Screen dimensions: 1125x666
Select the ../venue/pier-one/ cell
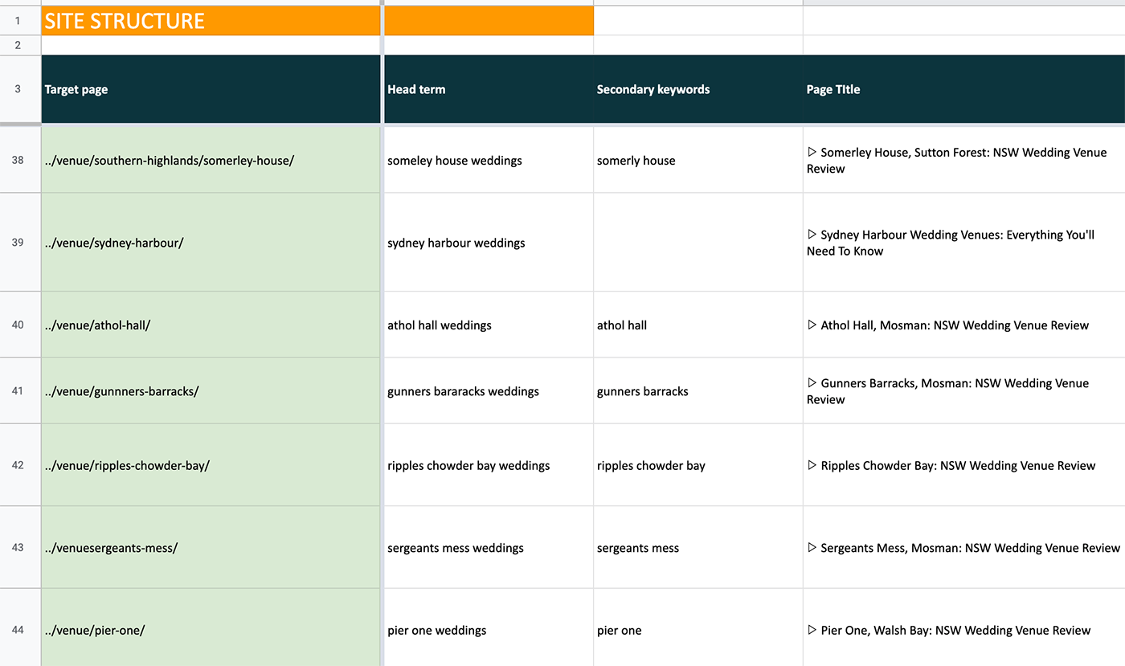[x=211, y=629]
